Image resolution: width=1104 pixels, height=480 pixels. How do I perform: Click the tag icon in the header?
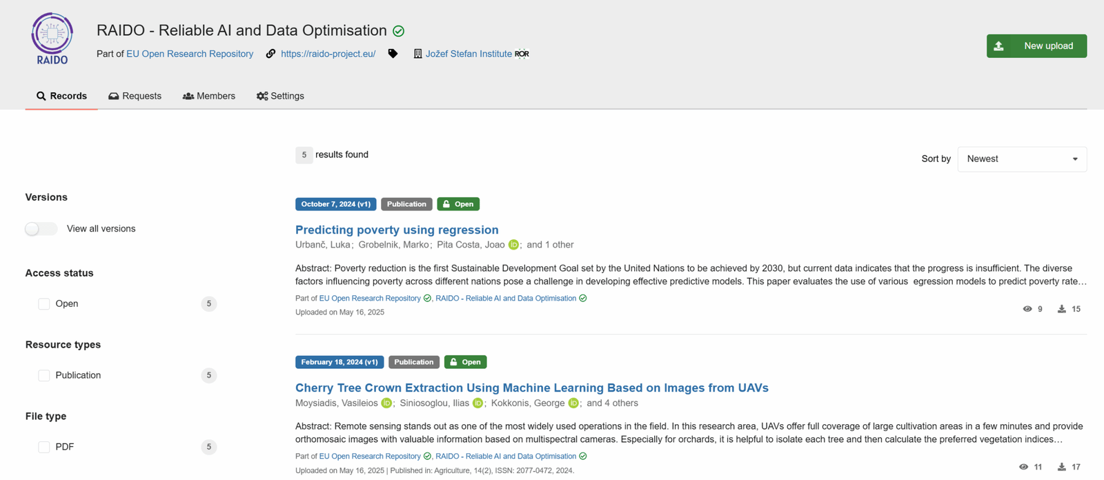tap(393, 54)
